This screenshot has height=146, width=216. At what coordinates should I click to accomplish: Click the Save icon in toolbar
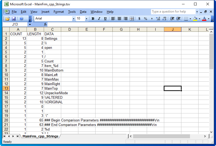(14, 19)
